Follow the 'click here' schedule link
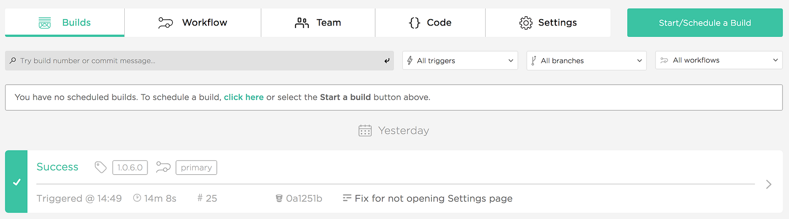Screen dimensions: 789x219 click(244, 97)
